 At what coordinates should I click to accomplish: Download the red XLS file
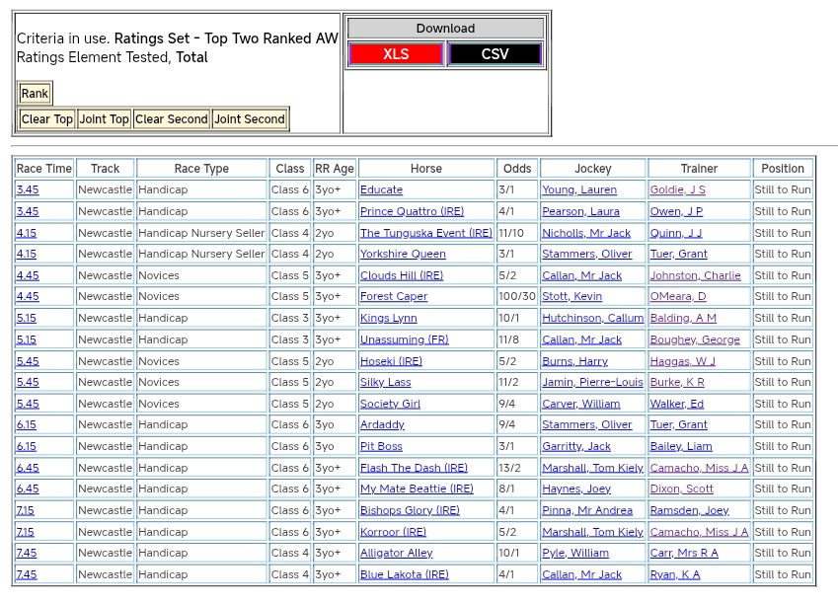pyautogui.click(x=396, y=54)
